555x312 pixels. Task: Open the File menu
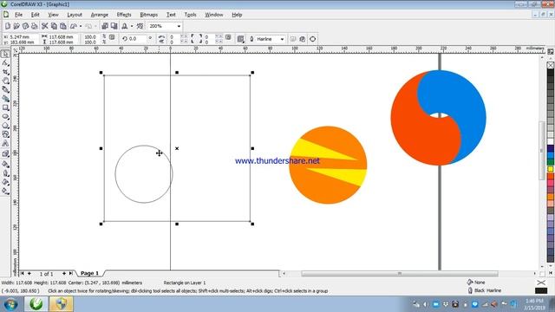coord(18,15)
